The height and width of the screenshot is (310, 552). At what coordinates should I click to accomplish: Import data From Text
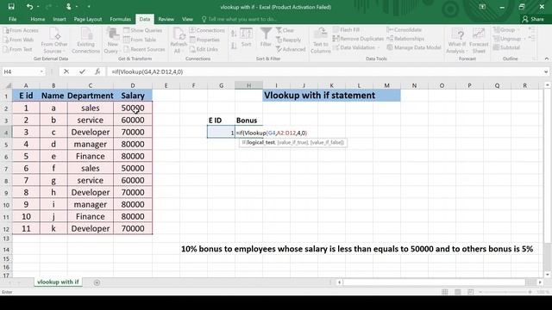coord(18,49)
